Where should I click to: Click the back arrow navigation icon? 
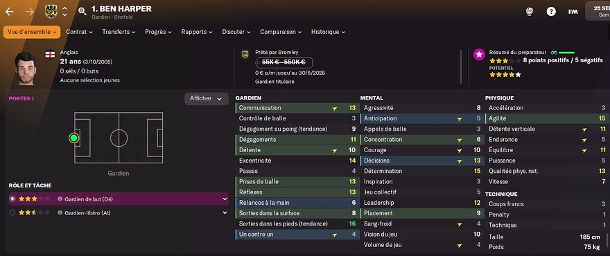pos(9,12)
